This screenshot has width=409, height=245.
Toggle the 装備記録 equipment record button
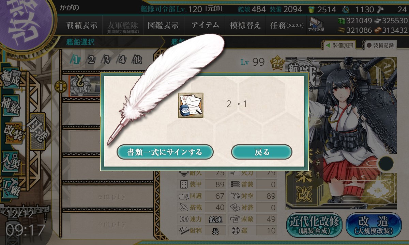(380, 45)
